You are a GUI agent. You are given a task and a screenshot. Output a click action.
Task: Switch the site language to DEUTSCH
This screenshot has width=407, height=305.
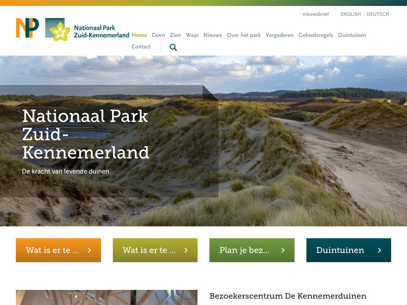378,14
